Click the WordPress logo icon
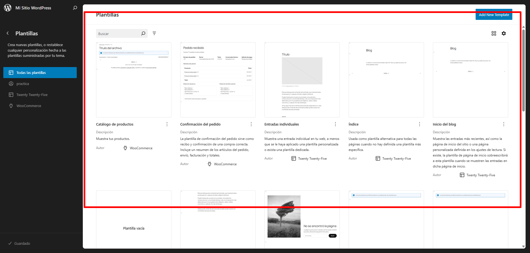The height and width of the screenshot is (253, 530). pyautogui.click(x=8, y=8)
